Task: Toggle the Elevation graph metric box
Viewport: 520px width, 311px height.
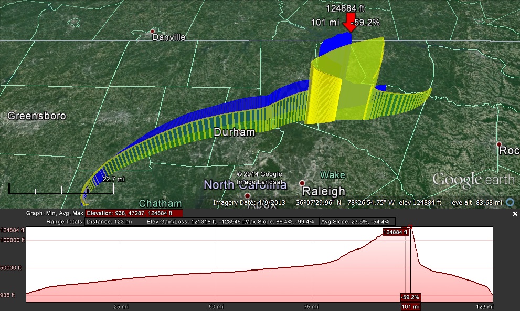Action: (134, 213)
